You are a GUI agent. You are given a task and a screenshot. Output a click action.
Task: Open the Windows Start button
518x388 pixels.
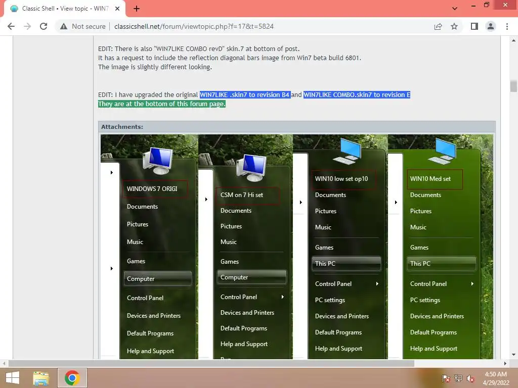pyautogui.click(x=13, y=378)
